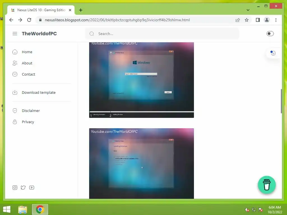This screenshot has height=215, width=287.
Task: Open Chrome three-dot menu
Action: [276, 20]
